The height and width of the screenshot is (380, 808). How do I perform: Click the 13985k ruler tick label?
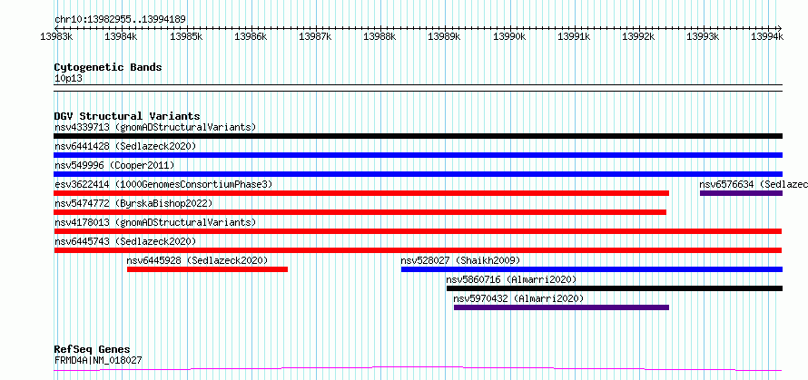[186, 36]
